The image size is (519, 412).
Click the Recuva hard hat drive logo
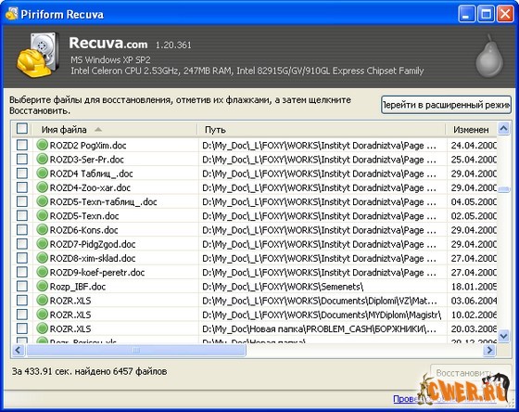click(x=37, y=55)
